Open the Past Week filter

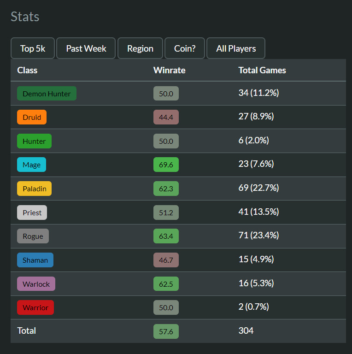(x=86, y=48)
